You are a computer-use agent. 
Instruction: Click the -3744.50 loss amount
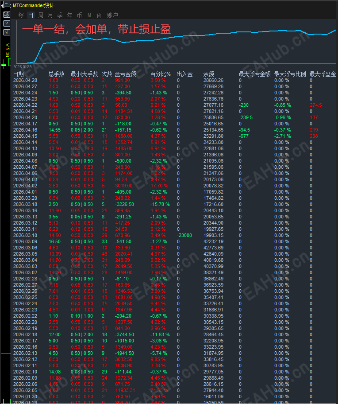tap(124, 334)
